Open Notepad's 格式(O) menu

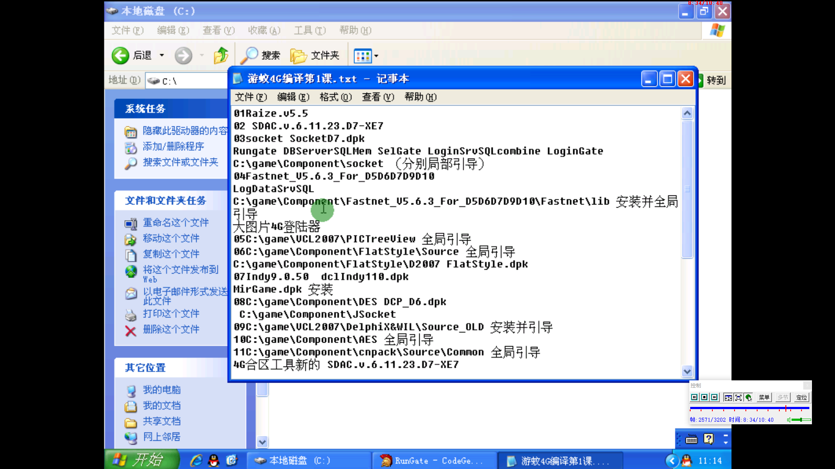pyautogui.click(x=336, y=97)
